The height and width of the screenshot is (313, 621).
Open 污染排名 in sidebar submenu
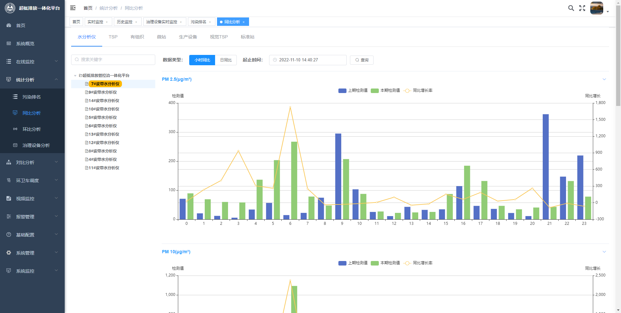[x=31, y=97]
